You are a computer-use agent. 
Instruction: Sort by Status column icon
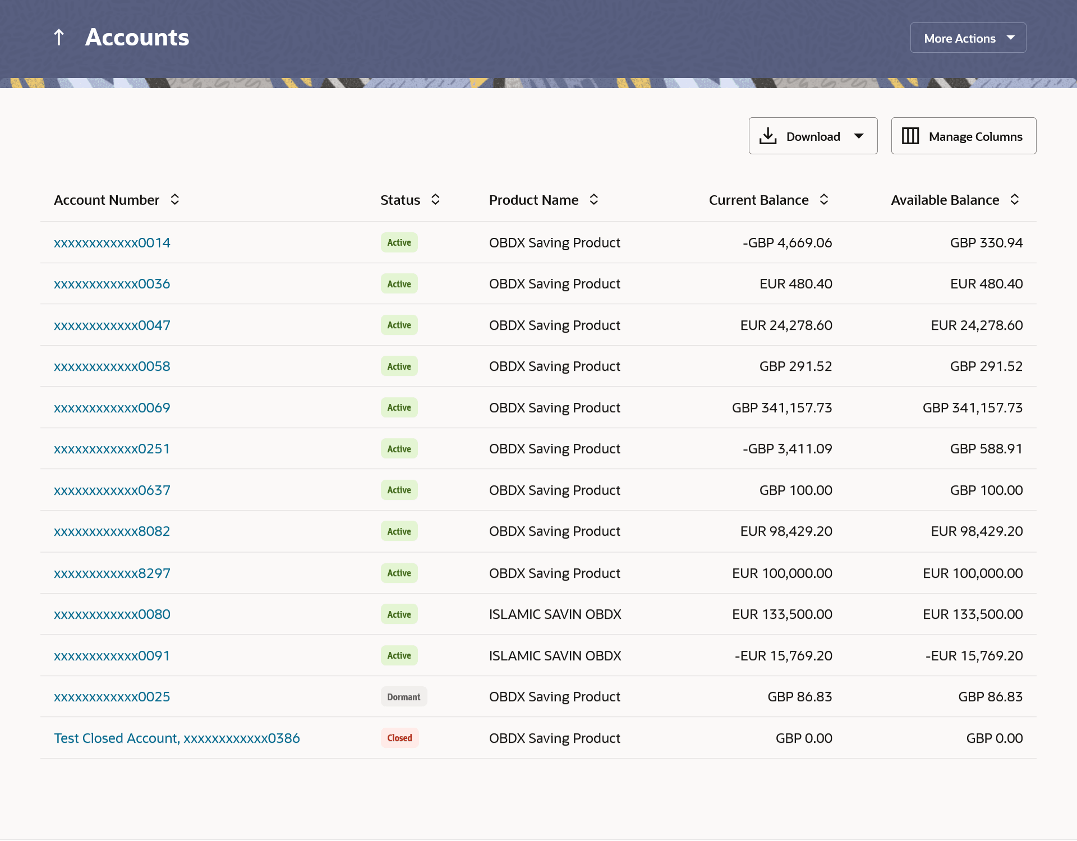point(435,200)
